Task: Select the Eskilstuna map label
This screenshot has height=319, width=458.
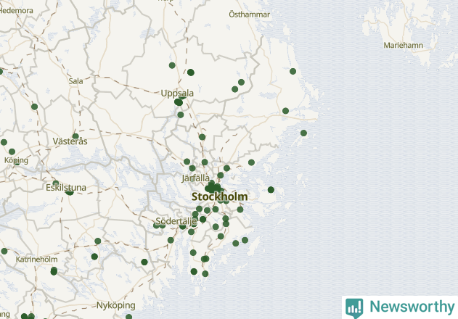Action: click(x=66, y=188)
